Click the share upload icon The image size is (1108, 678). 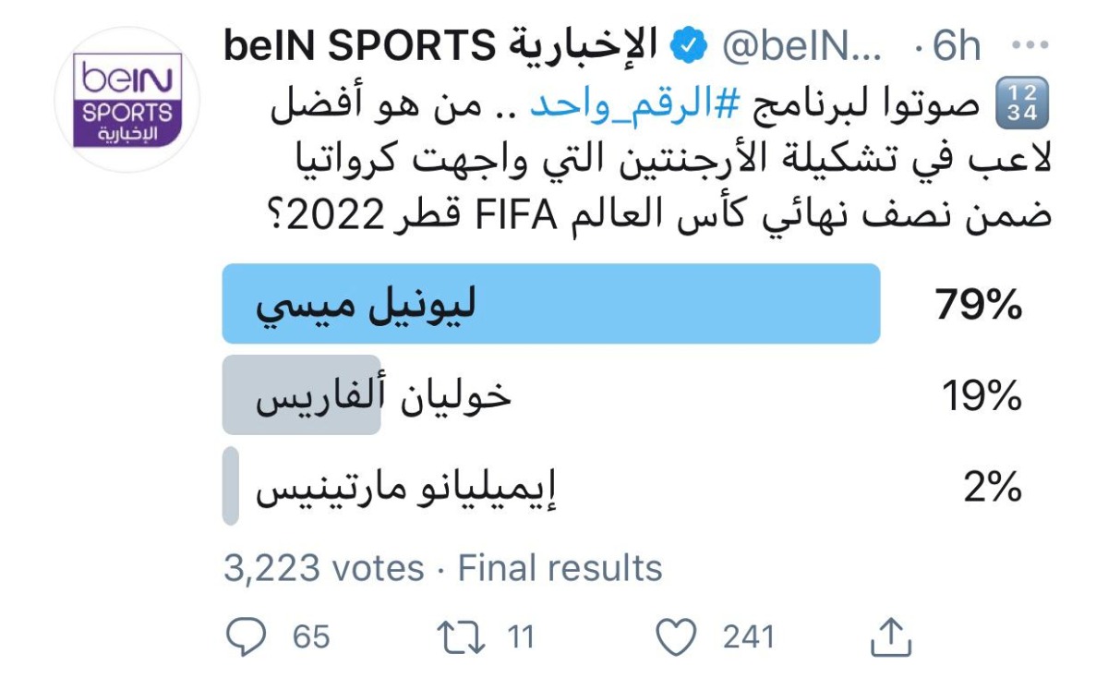[891, 636]
